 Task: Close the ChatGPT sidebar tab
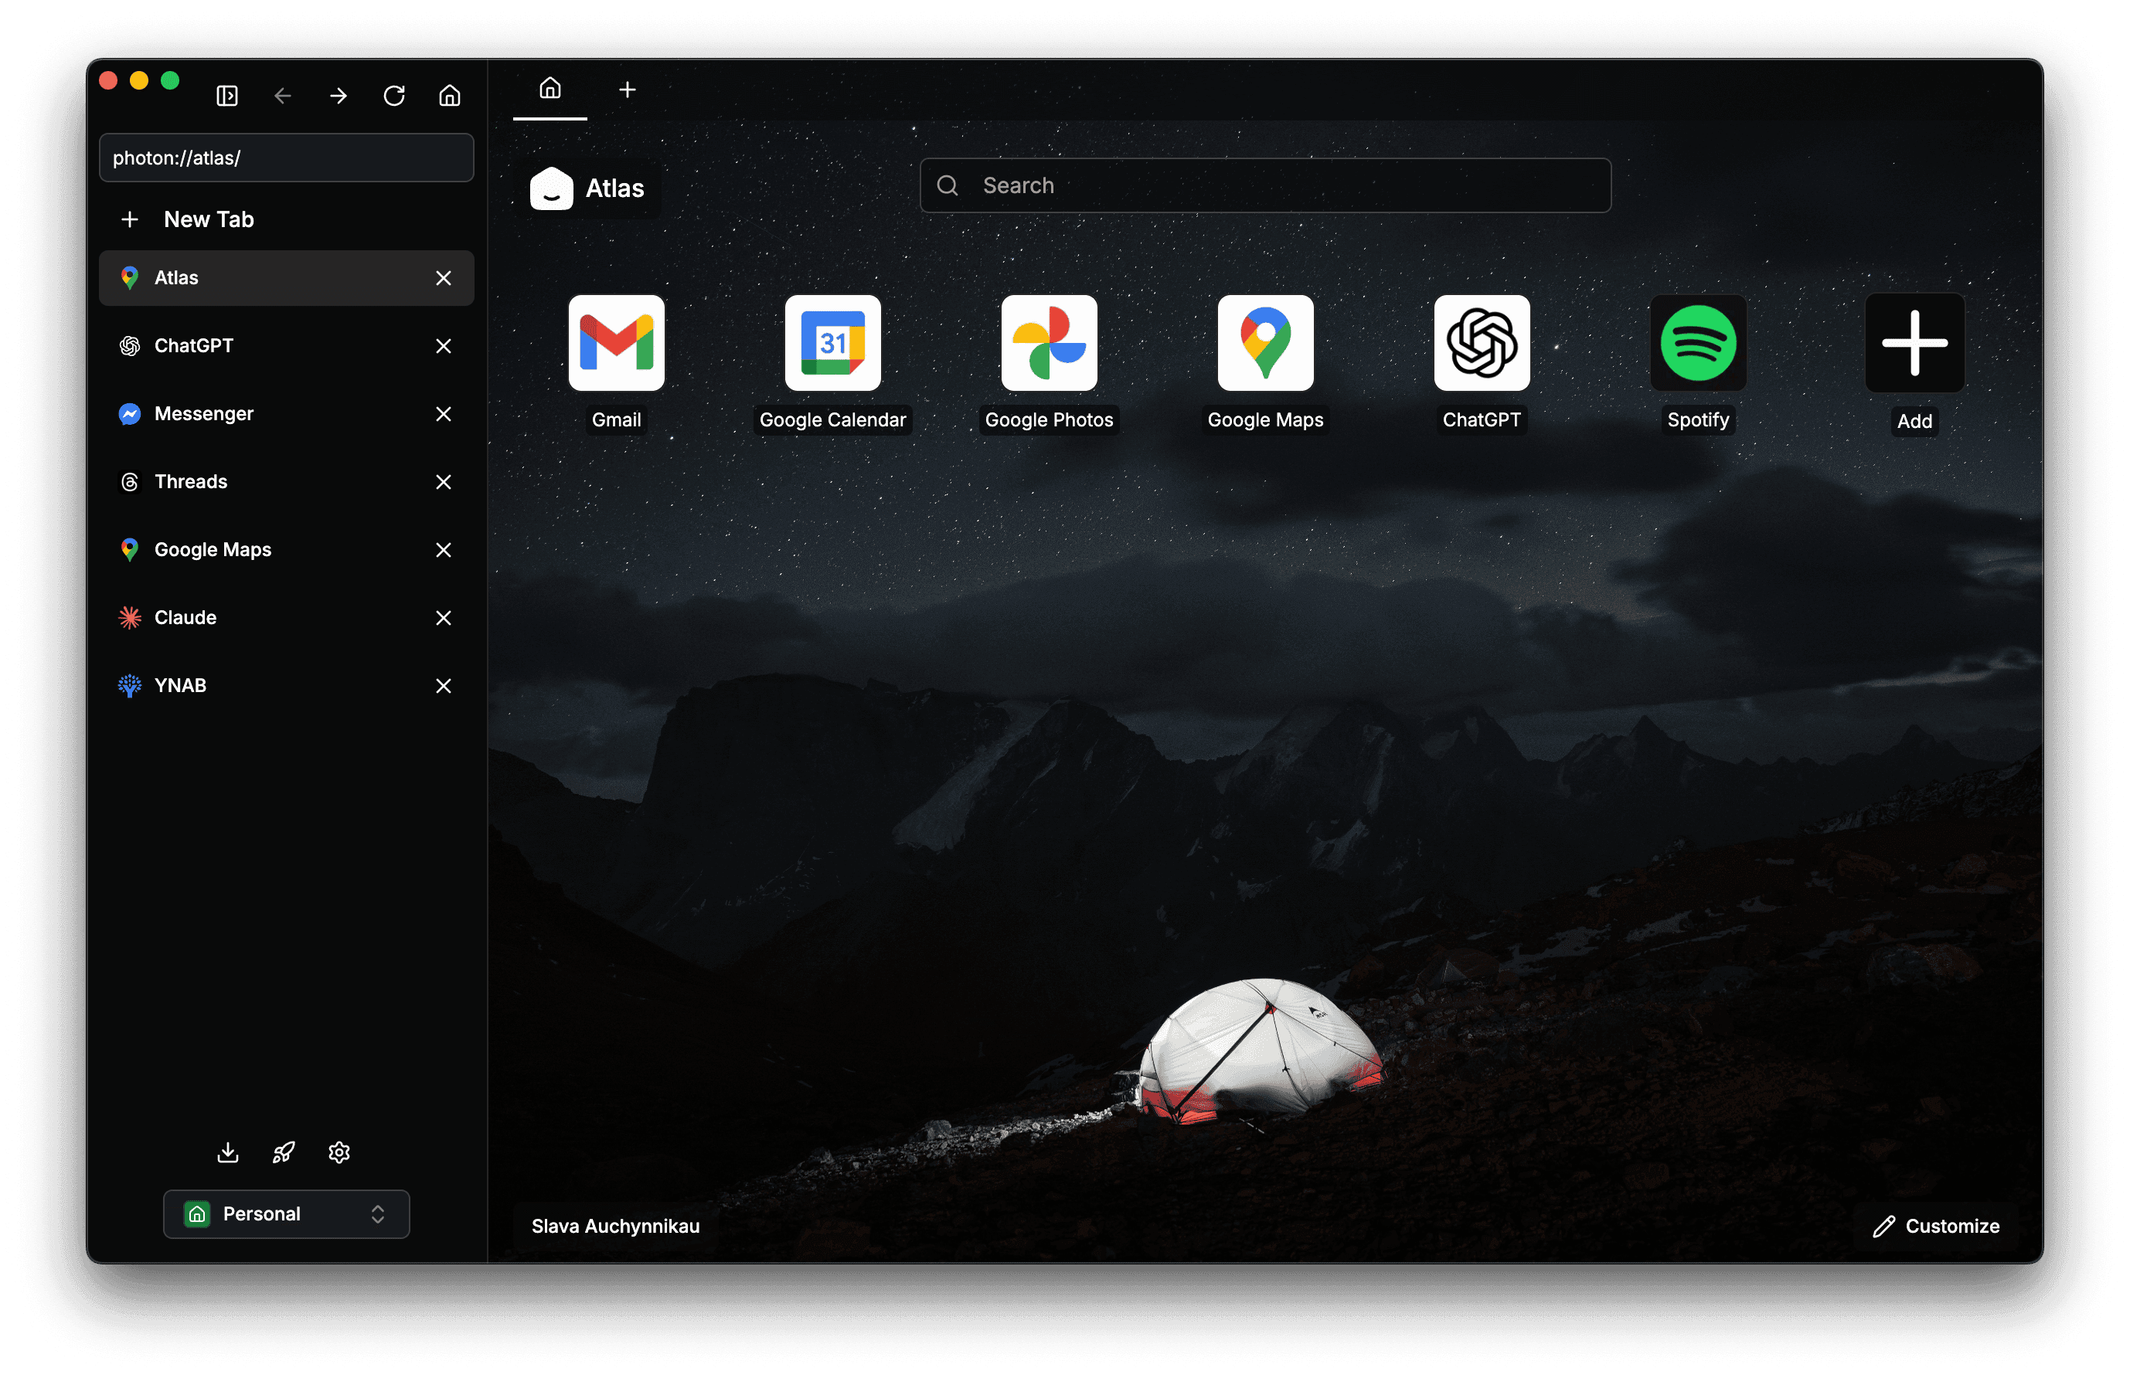point(443,346)
